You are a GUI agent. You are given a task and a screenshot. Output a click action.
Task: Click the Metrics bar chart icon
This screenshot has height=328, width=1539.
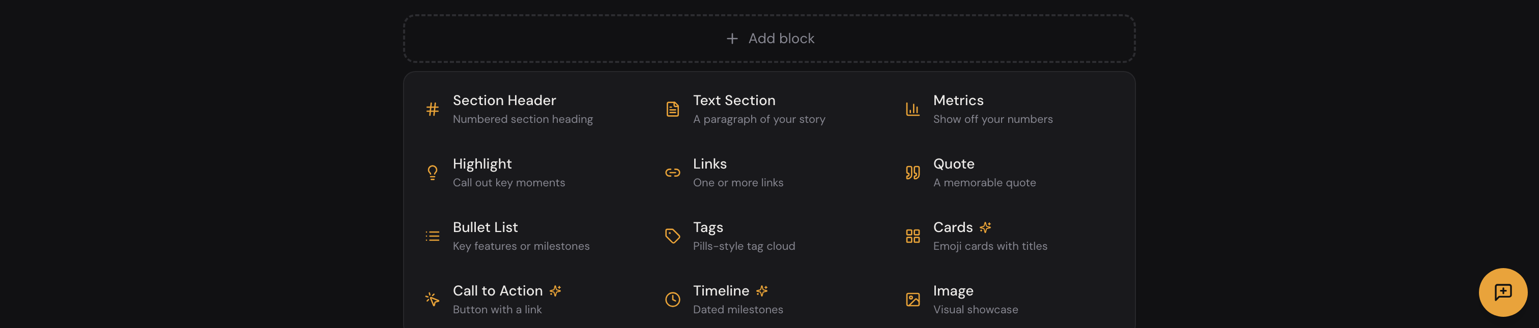pyautogui.click(x=913, y=109)
